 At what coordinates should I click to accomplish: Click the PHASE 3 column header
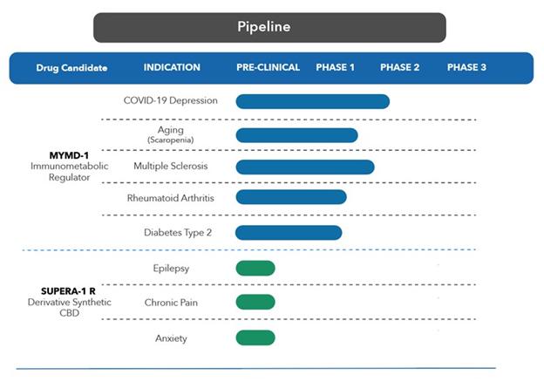pos(466,67)
